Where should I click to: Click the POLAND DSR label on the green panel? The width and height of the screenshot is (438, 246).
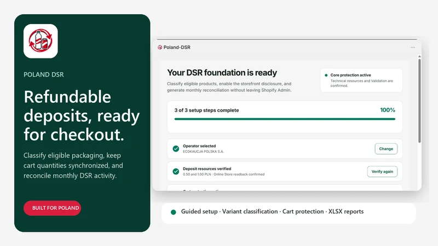click(44, 74)
